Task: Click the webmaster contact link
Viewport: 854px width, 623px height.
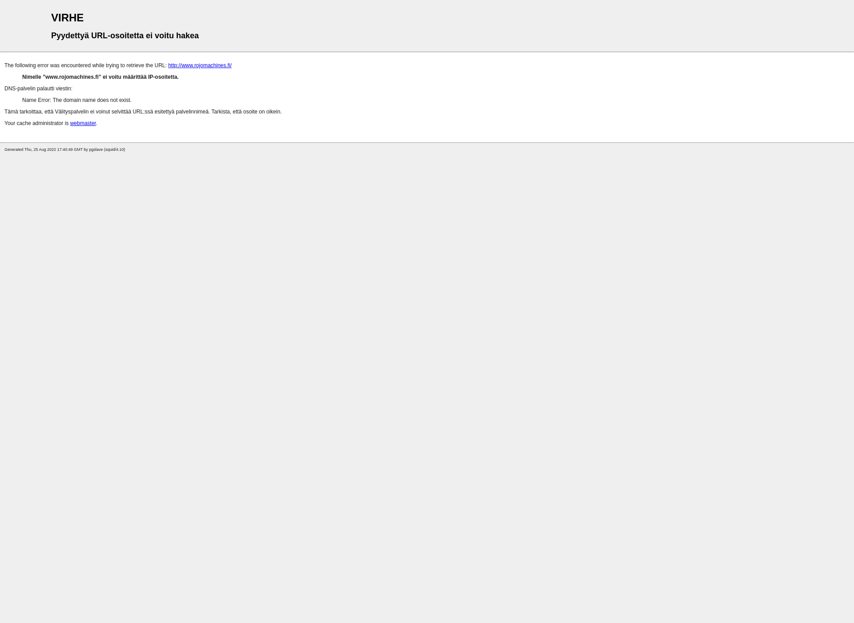Action: tap(83, 123)
